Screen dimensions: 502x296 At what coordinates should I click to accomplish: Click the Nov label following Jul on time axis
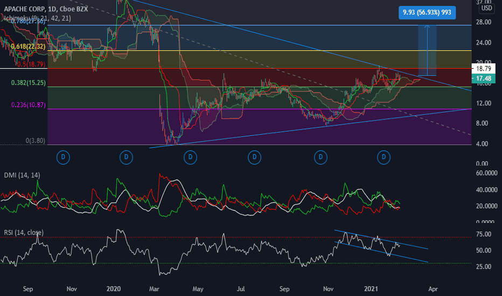[328, 289]
